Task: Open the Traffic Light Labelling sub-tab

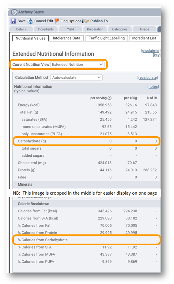Action: point(107,38)
